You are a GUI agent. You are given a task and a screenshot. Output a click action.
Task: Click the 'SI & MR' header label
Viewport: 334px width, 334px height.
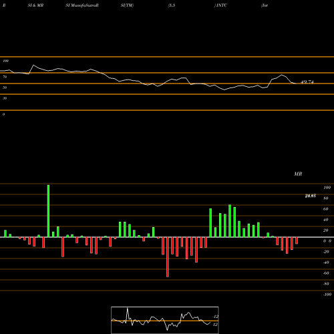pos(35,5)
